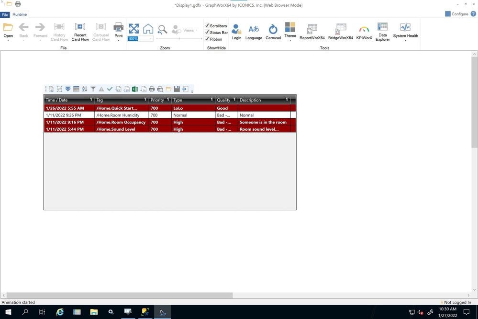Open Internet Explorer from the taskbar

[60, 312]
